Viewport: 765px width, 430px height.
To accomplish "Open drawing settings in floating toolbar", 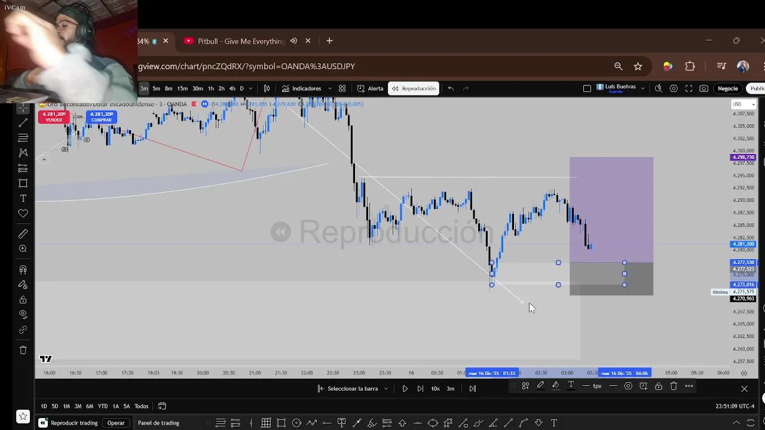I will (x=628, y=386).
